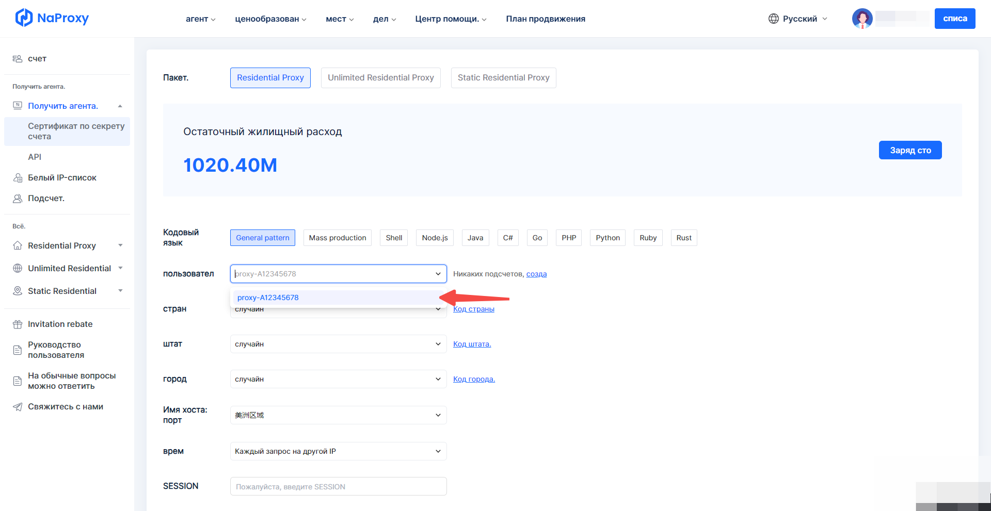
Task: Click the Invitation rebate gift icon
Action: [x=18, y=324]
